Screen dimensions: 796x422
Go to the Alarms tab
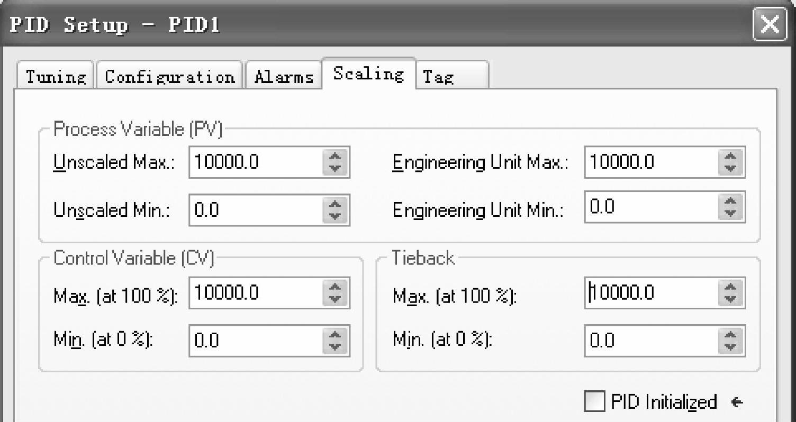click(284, 77)
